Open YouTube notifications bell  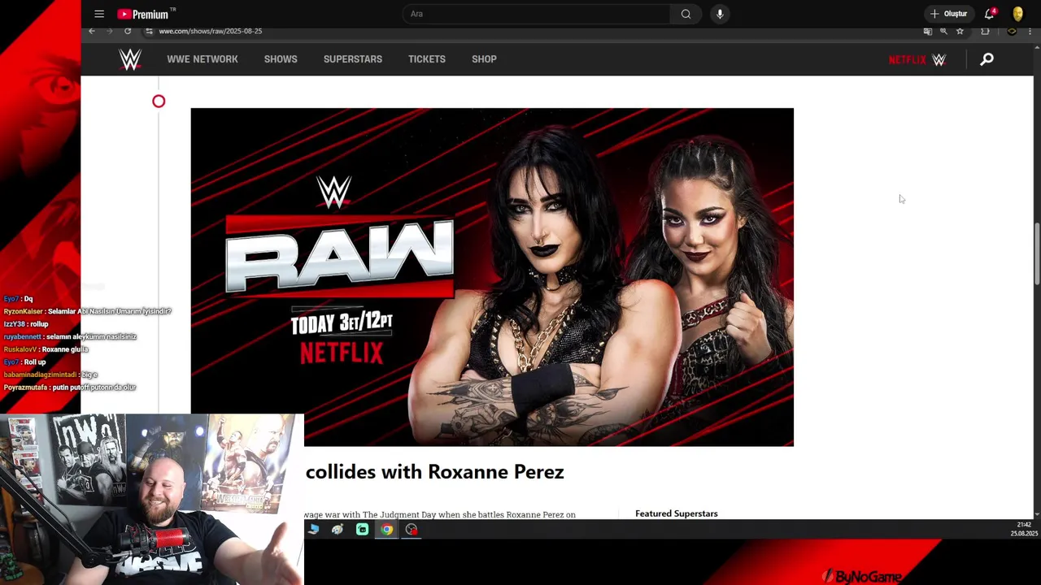pyautogui.click(x=989, y=14)
